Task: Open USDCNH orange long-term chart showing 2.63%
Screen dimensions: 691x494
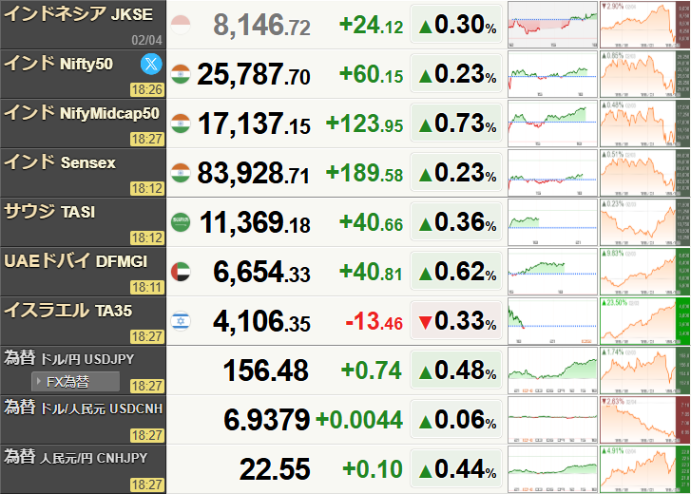Action: [x=645, y=420]
